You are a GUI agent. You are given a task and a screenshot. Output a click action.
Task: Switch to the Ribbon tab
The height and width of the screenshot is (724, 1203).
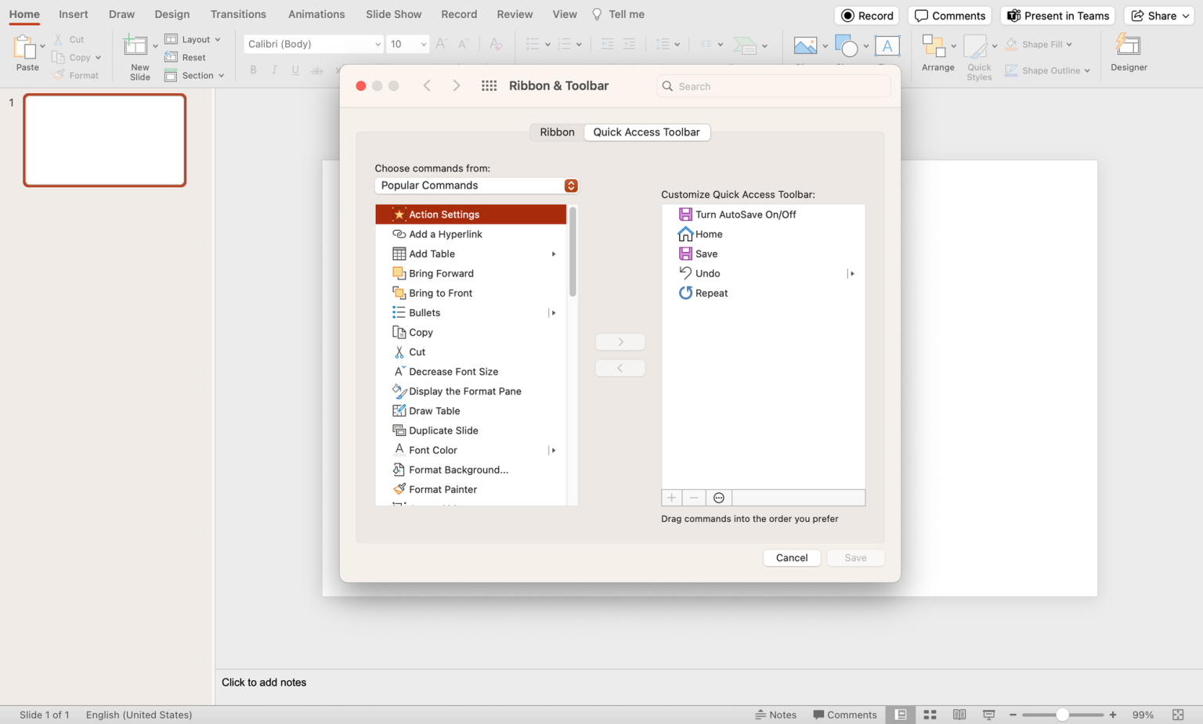click(x=556, y=132)
